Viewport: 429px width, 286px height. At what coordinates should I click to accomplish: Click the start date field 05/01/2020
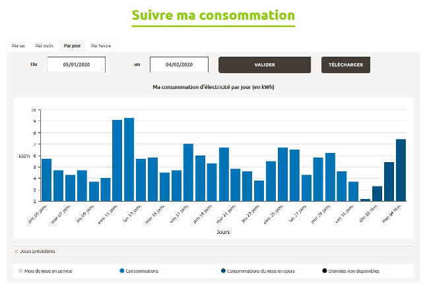pyautogui.click(x=77, y=65)
